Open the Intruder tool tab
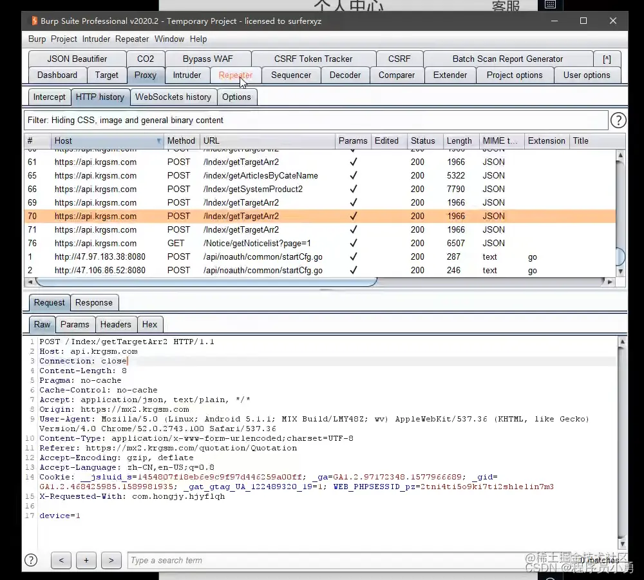Viewport: 644px width, 580px height. point(187,75)
